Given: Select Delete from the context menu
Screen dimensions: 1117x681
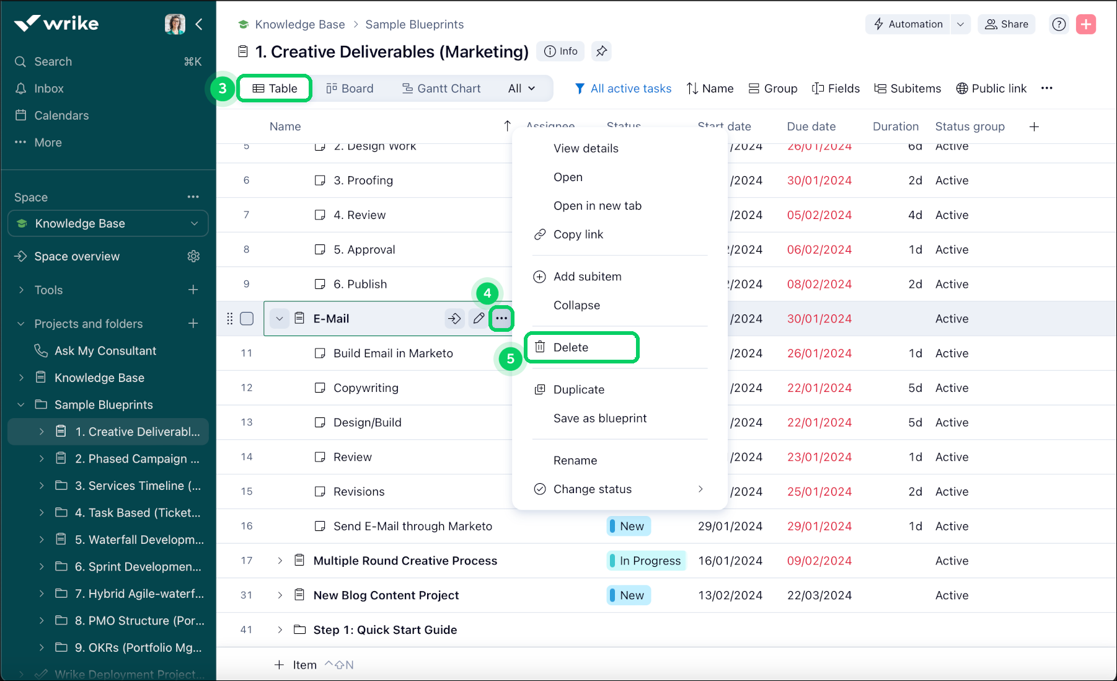Looking at the screenshot, I should (x=571, y=347).
